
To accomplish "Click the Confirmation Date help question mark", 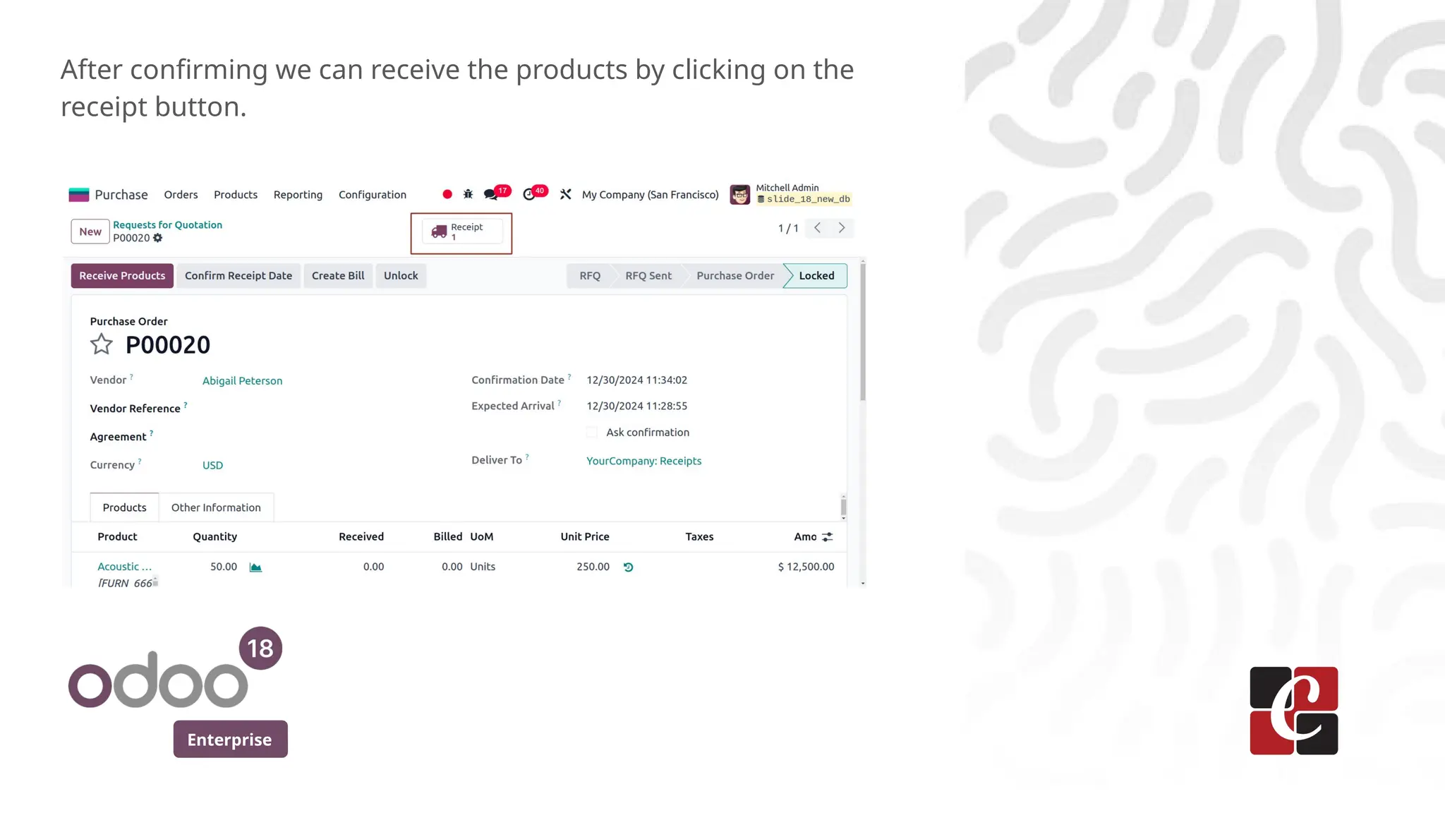I will coord(569,377).
